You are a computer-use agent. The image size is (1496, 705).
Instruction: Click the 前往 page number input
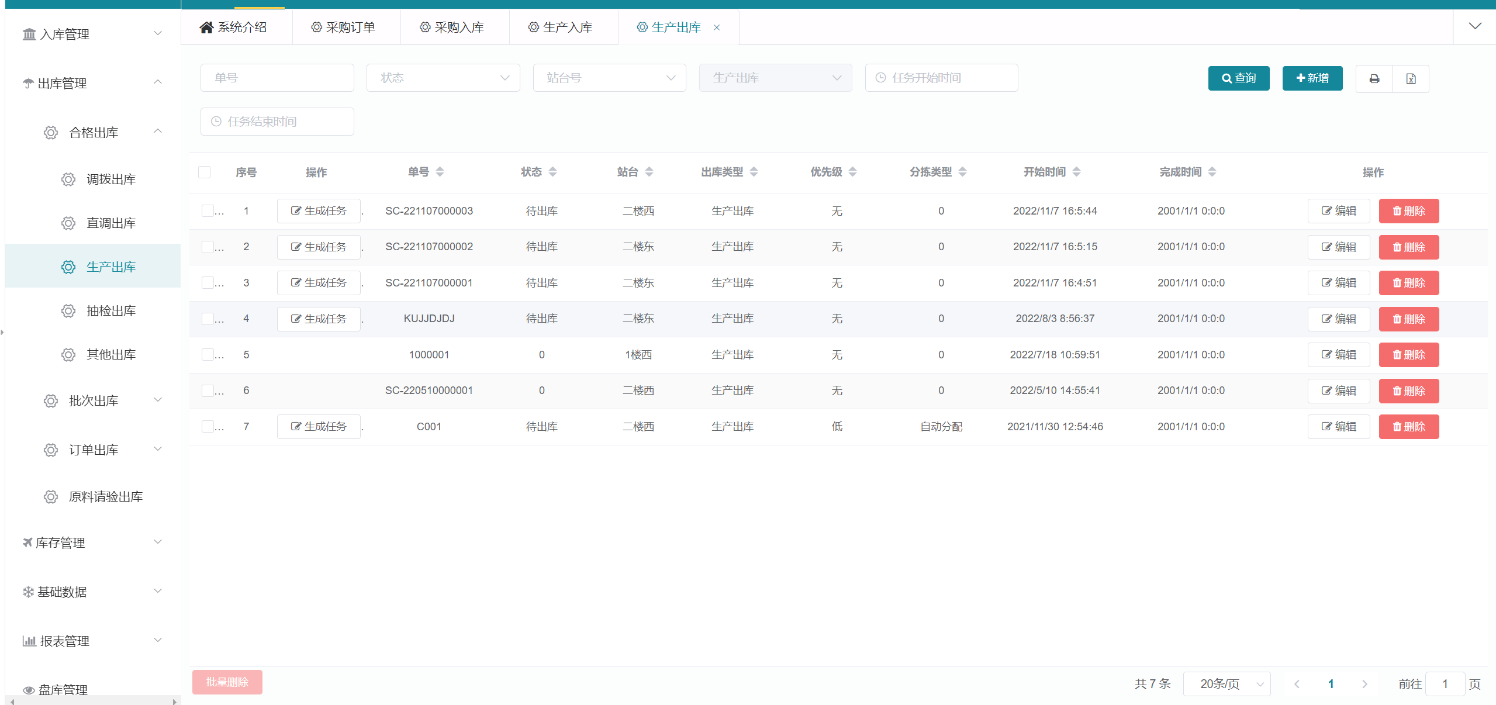1445,684
